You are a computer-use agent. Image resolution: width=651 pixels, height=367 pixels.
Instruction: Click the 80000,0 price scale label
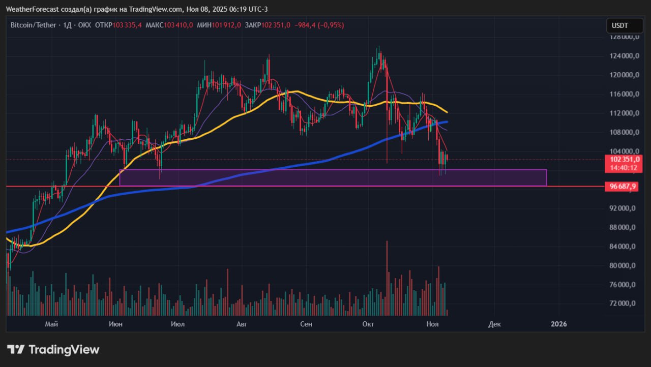(622, 265)
